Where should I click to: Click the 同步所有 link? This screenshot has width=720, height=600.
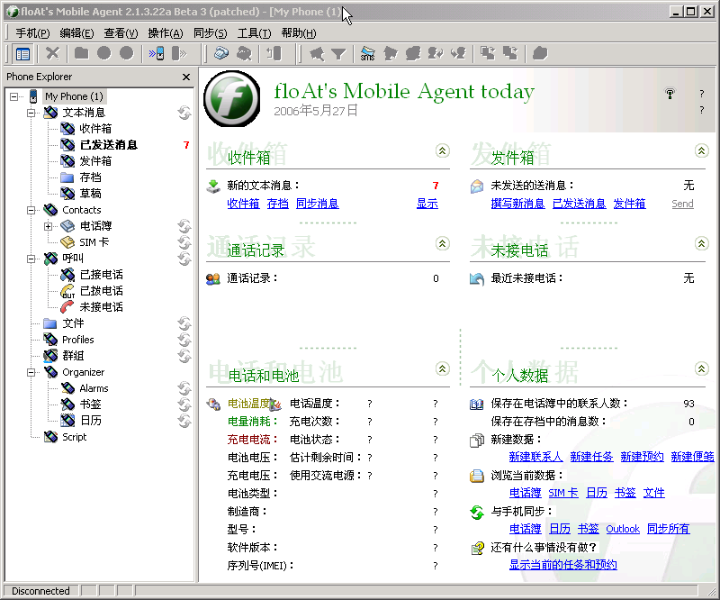pos(668,529)
